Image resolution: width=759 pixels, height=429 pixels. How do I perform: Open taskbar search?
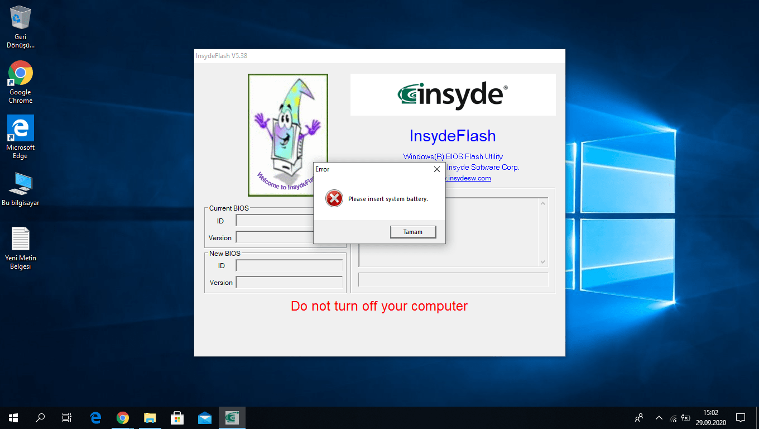coord(40,418)
